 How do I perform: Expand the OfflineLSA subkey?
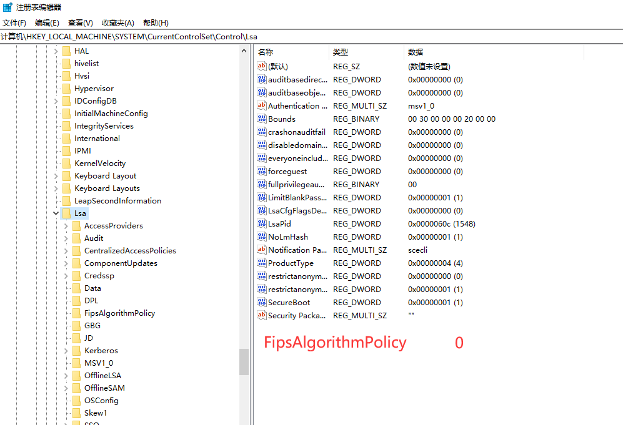66,376
